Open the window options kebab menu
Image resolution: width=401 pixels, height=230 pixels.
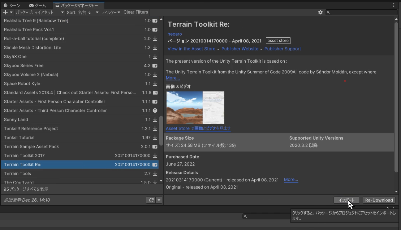(393, 5)
